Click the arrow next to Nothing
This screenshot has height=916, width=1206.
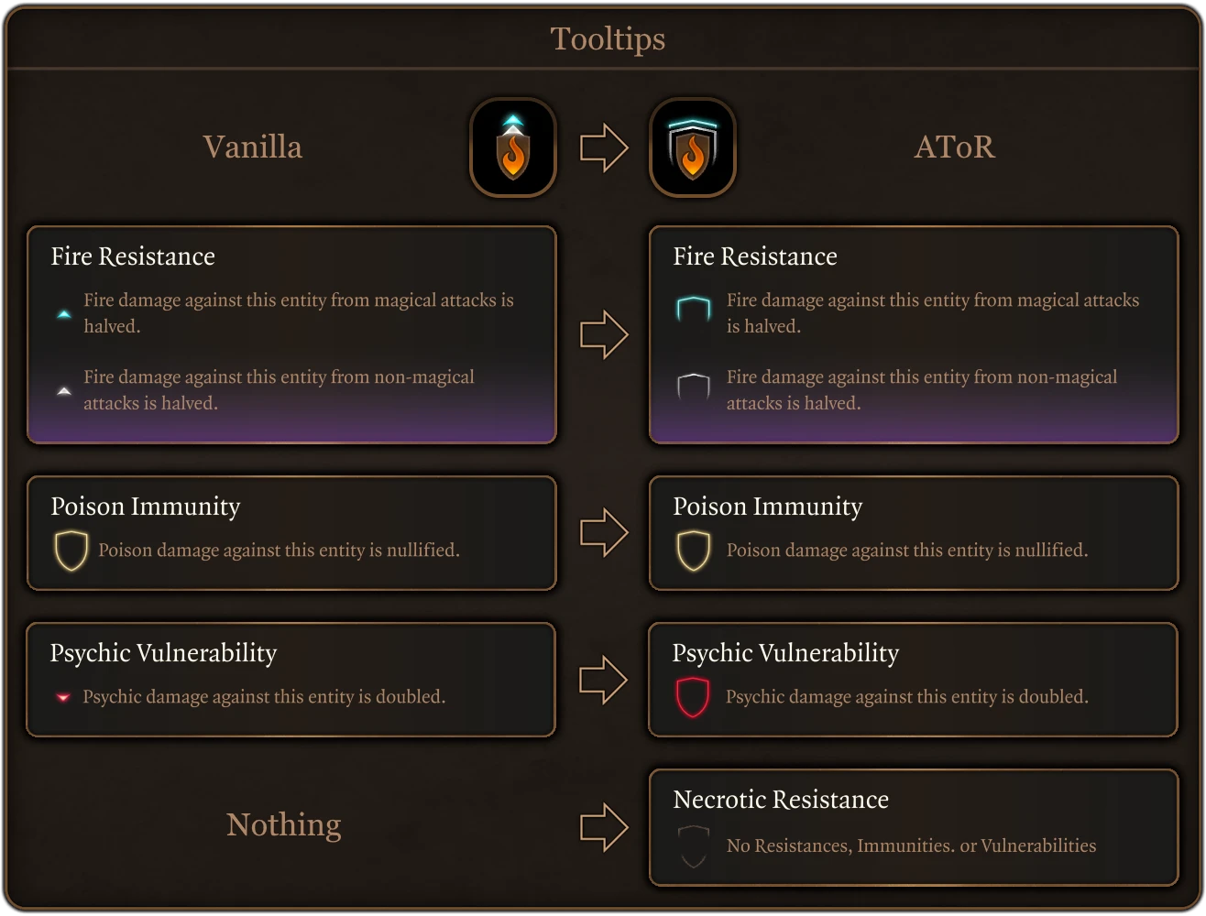pos(604,827)
